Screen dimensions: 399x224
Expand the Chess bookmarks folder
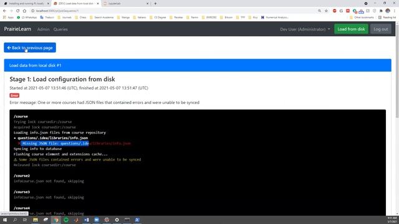click(x=80, y=17)
